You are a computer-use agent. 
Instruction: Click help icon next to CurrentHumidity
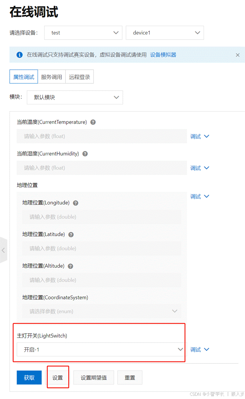pos(85,154)
